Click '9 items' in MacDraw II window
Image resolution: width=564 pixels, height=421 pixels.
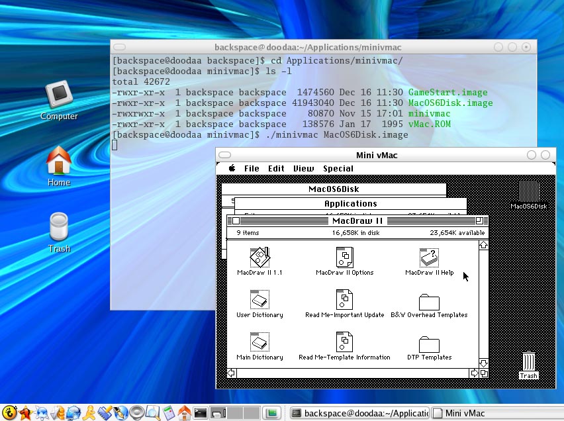tap(248, 233)
